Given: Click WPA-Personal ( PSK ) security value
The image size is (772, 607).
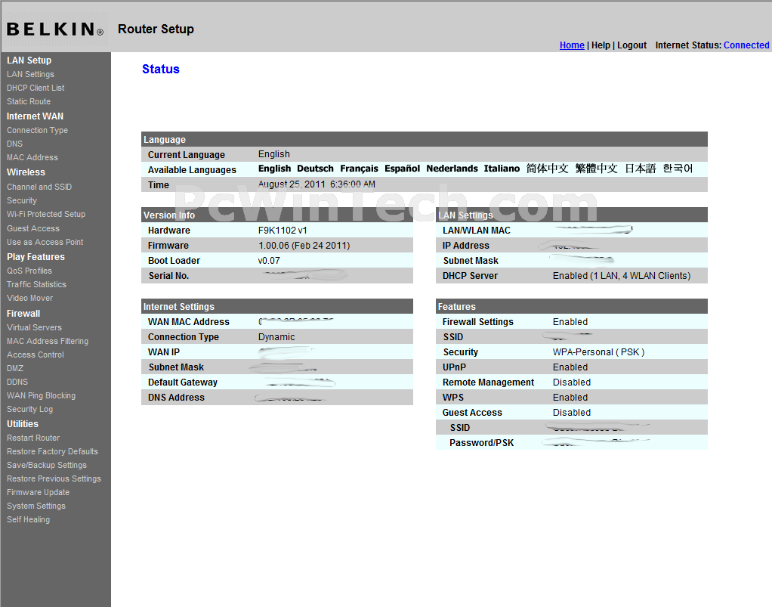Looking at the screenshot, I should tap(598, 352).
